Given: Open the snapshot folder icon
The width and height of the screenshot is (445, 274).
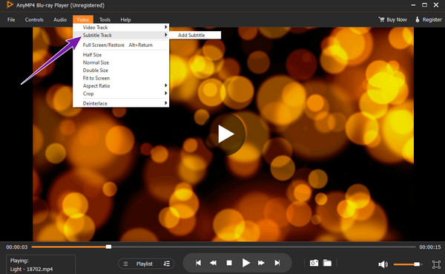Looking at the screenshot, I should [x=327, y=263].
